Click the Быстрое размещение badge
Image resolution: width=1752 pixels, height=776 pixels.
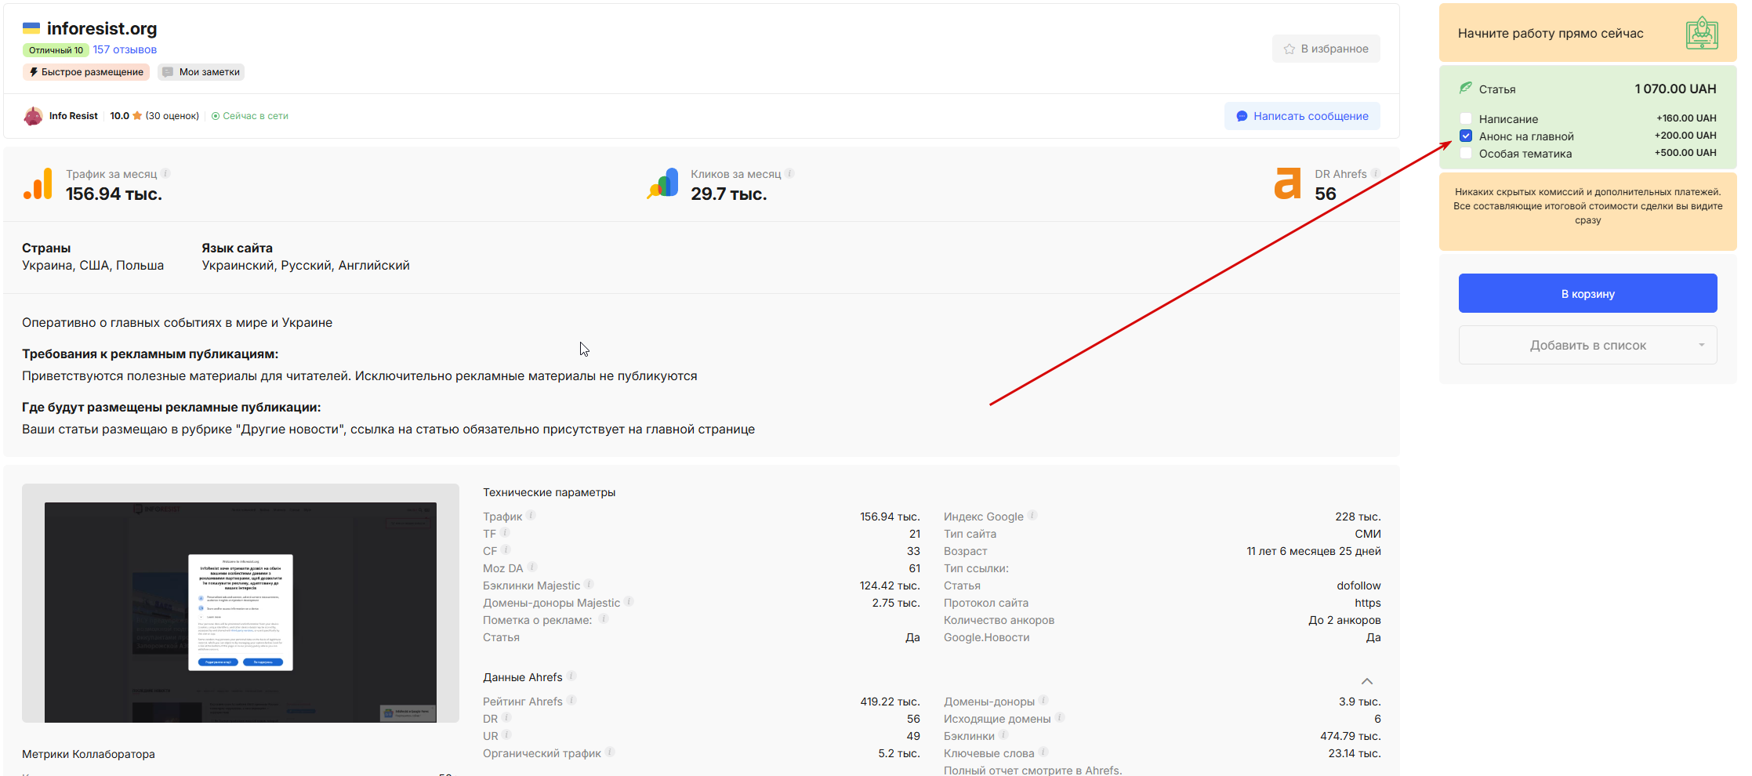coord(86,72)
